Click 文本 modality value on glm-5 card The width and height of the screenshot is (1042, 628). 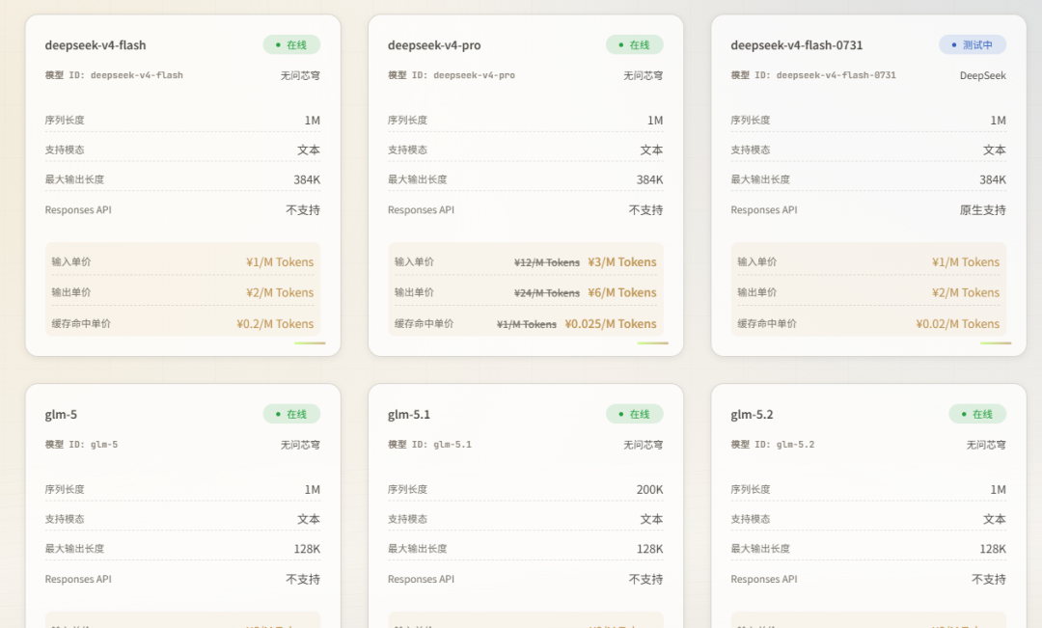[309, 519]
